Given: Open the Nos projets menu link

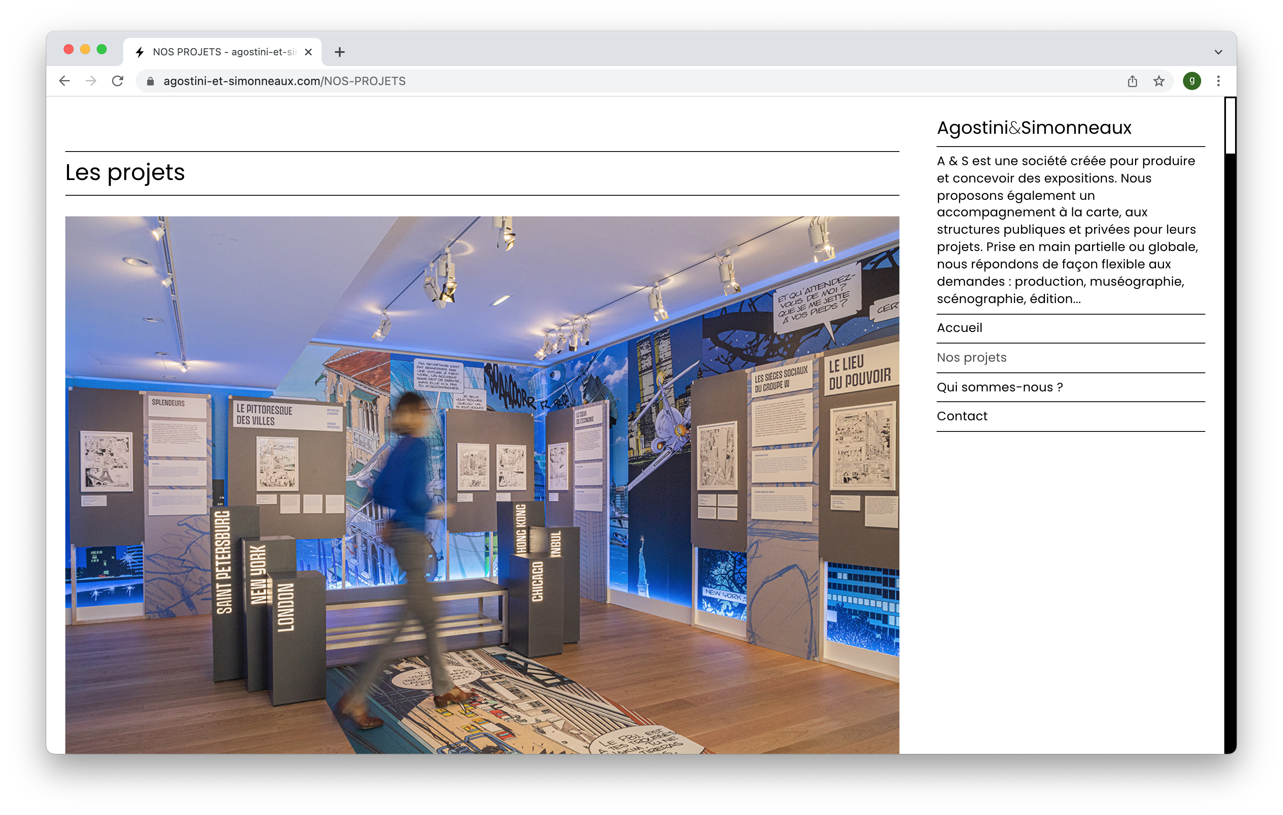Looking at the screenshot, I should pyautogui.click(x=971, y=357).
